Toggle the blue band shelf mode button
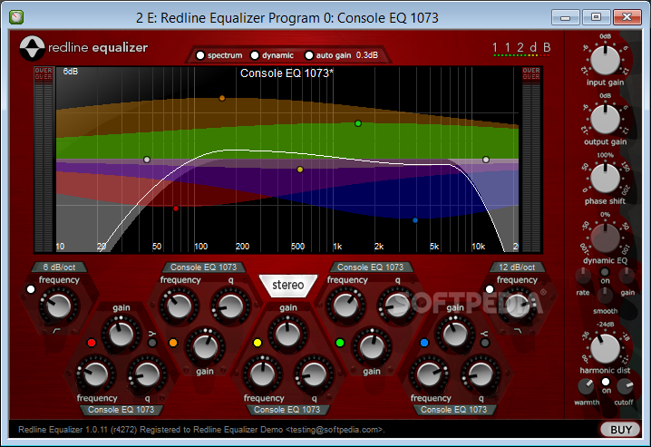 [x=484, y=343]
